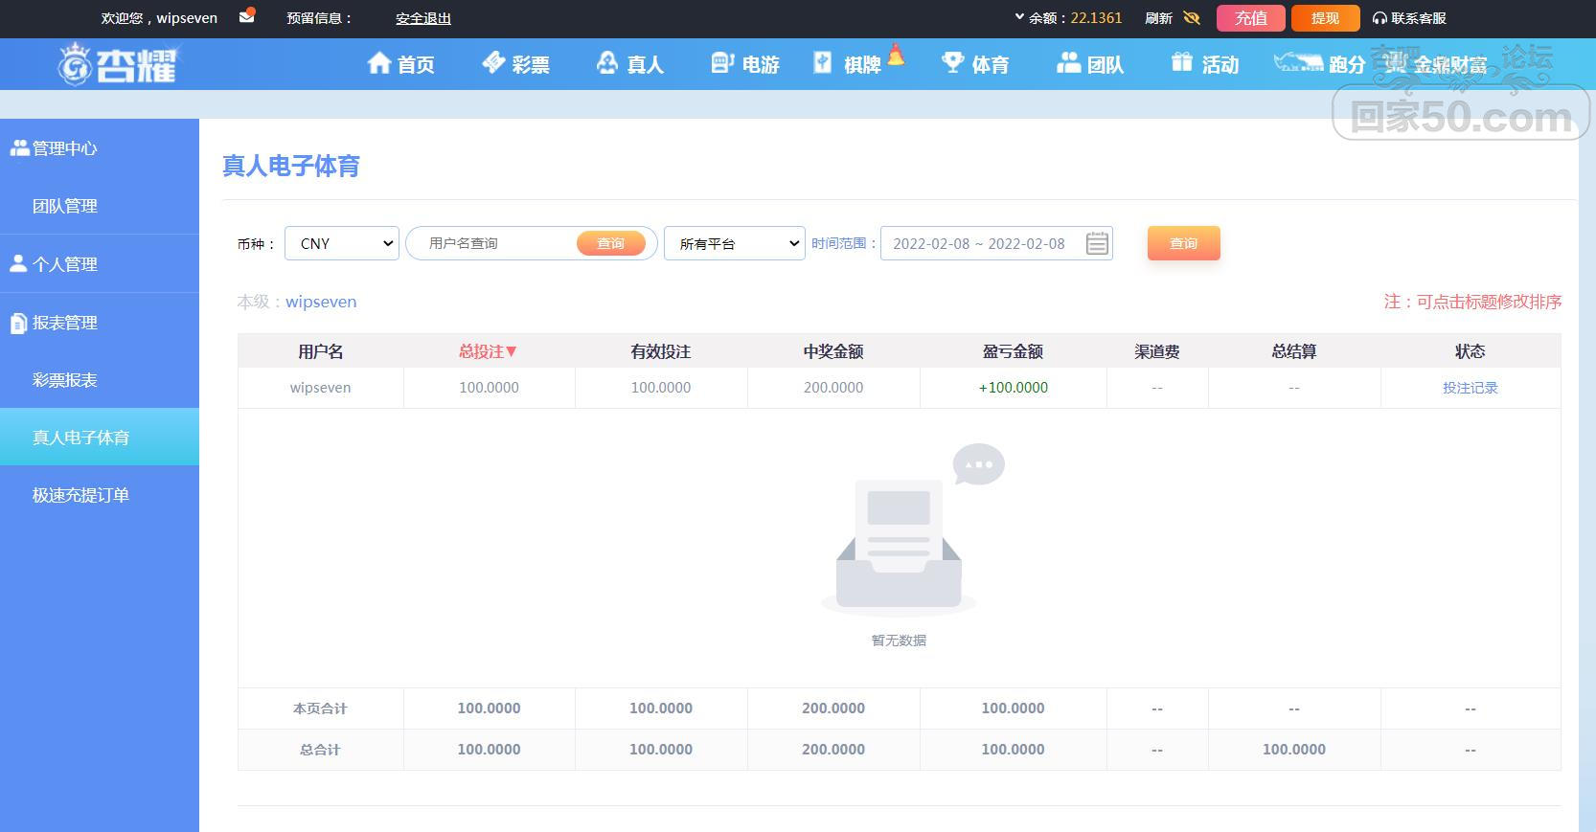
Task: Expand the CNY currency dropdown
Action: [x=342, y=244]
